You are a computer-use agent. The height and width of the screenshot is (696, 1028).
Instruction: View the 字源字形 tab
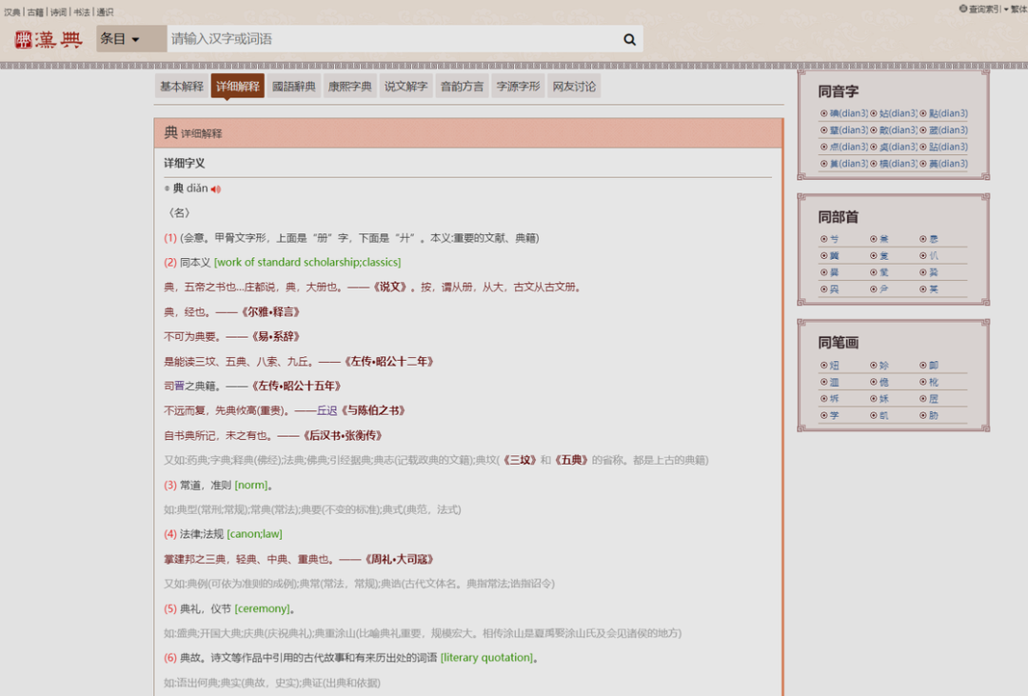(518, 87)
